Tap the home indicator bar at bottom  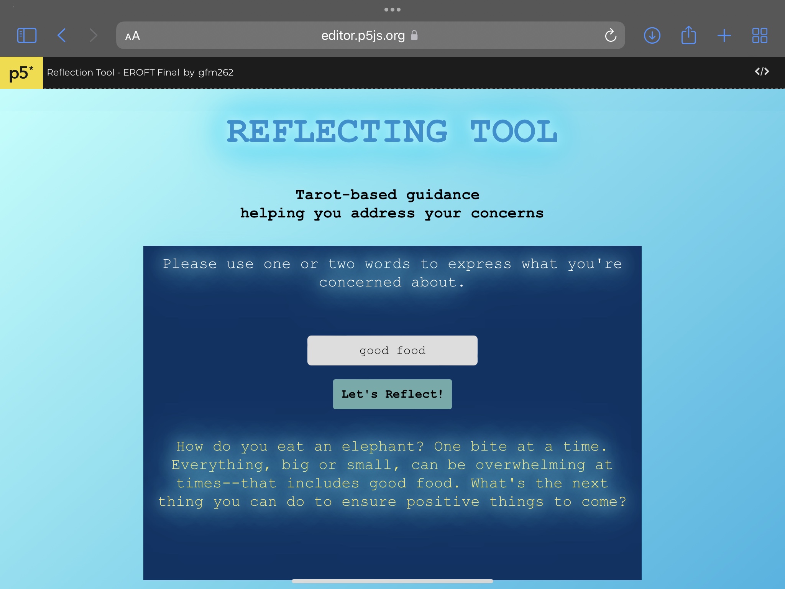(392, 581)
